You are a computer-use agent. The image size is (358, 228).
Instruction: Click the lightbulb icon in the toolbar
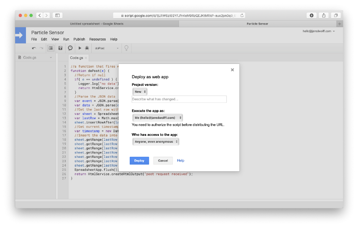pyautogui.click(x=126, y=48)
